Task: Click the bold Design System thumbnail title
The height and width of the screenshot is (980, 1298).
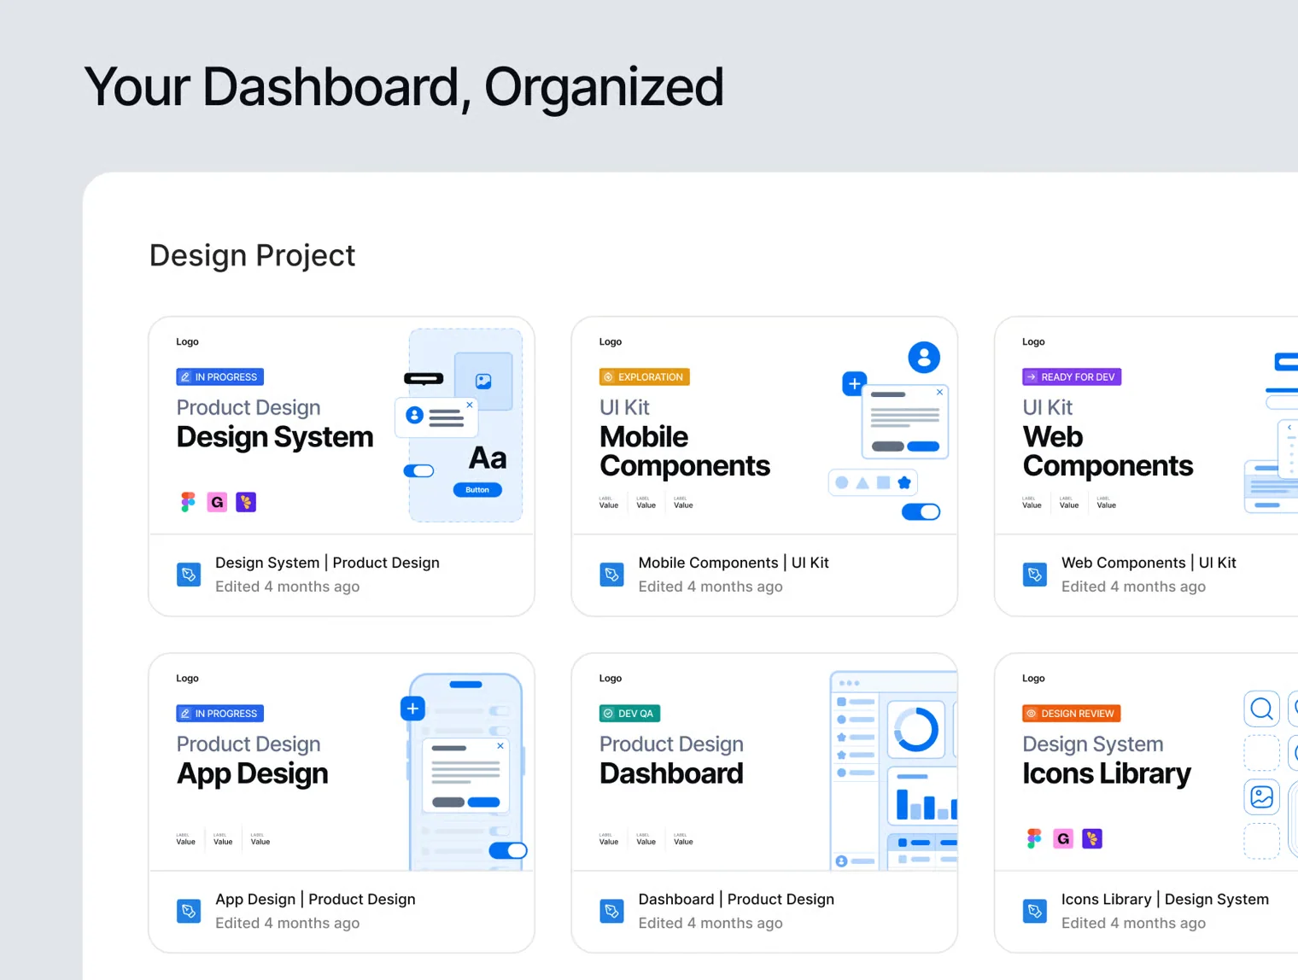Action: click(275, 437)
